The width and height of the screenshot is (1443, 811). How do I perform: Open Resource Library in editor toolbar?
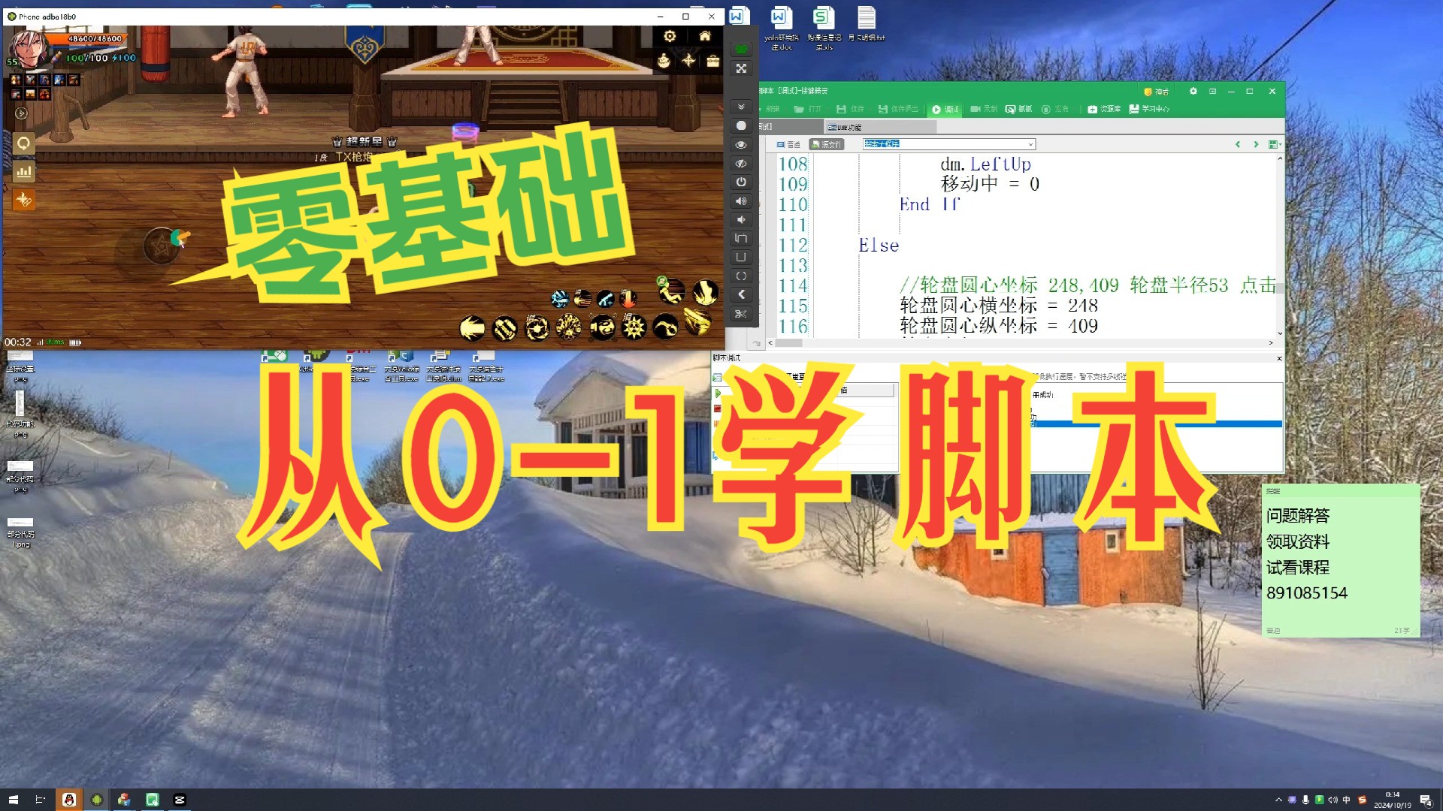tap(1104, 109)
